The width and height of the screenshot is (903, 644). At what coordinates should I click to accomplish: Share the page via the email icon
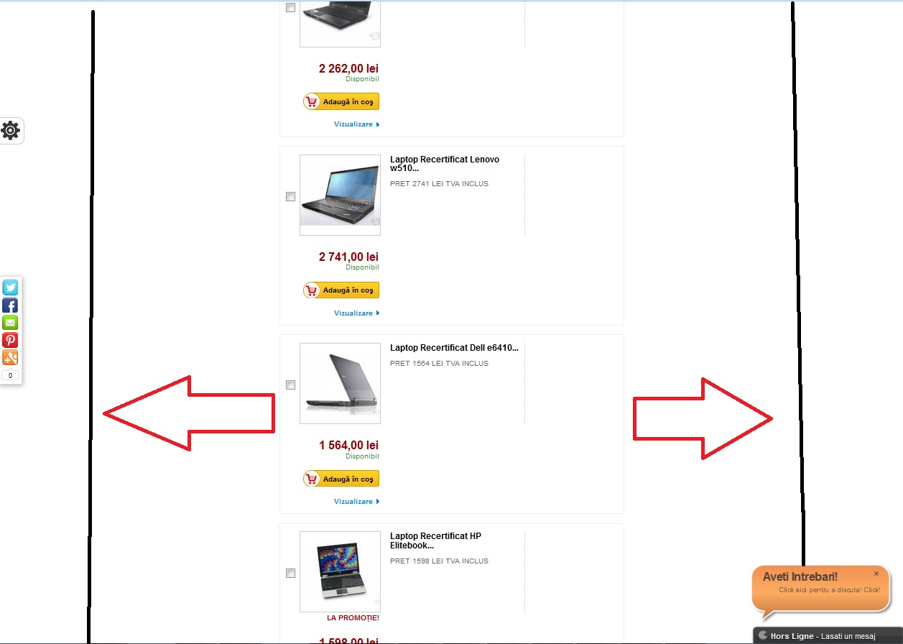click(10, 323)
